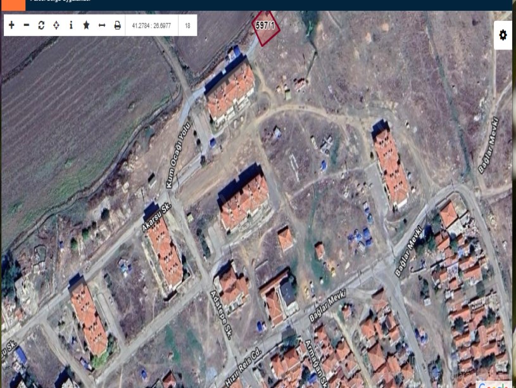The height and width of the screenshot is (388, 516).
Task: Open the print map tool
Action: coord(116,26)
